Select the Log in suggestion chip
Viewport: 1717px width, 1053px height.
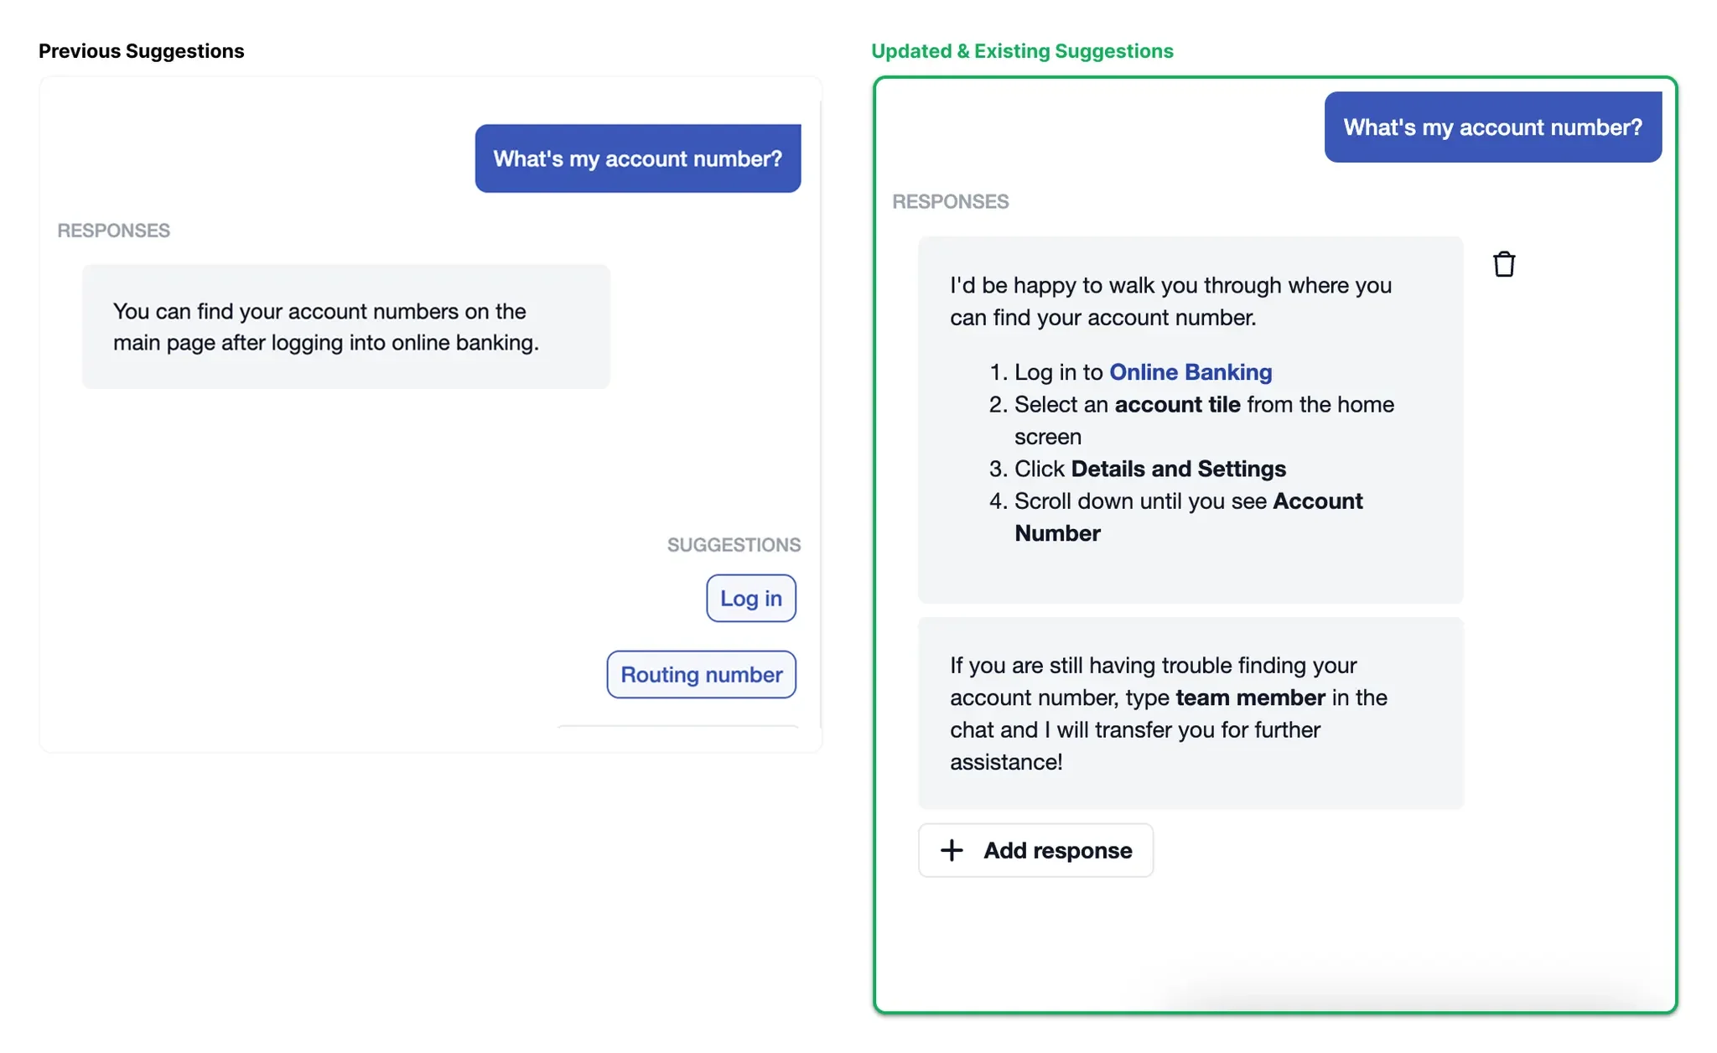click(750, 599)
